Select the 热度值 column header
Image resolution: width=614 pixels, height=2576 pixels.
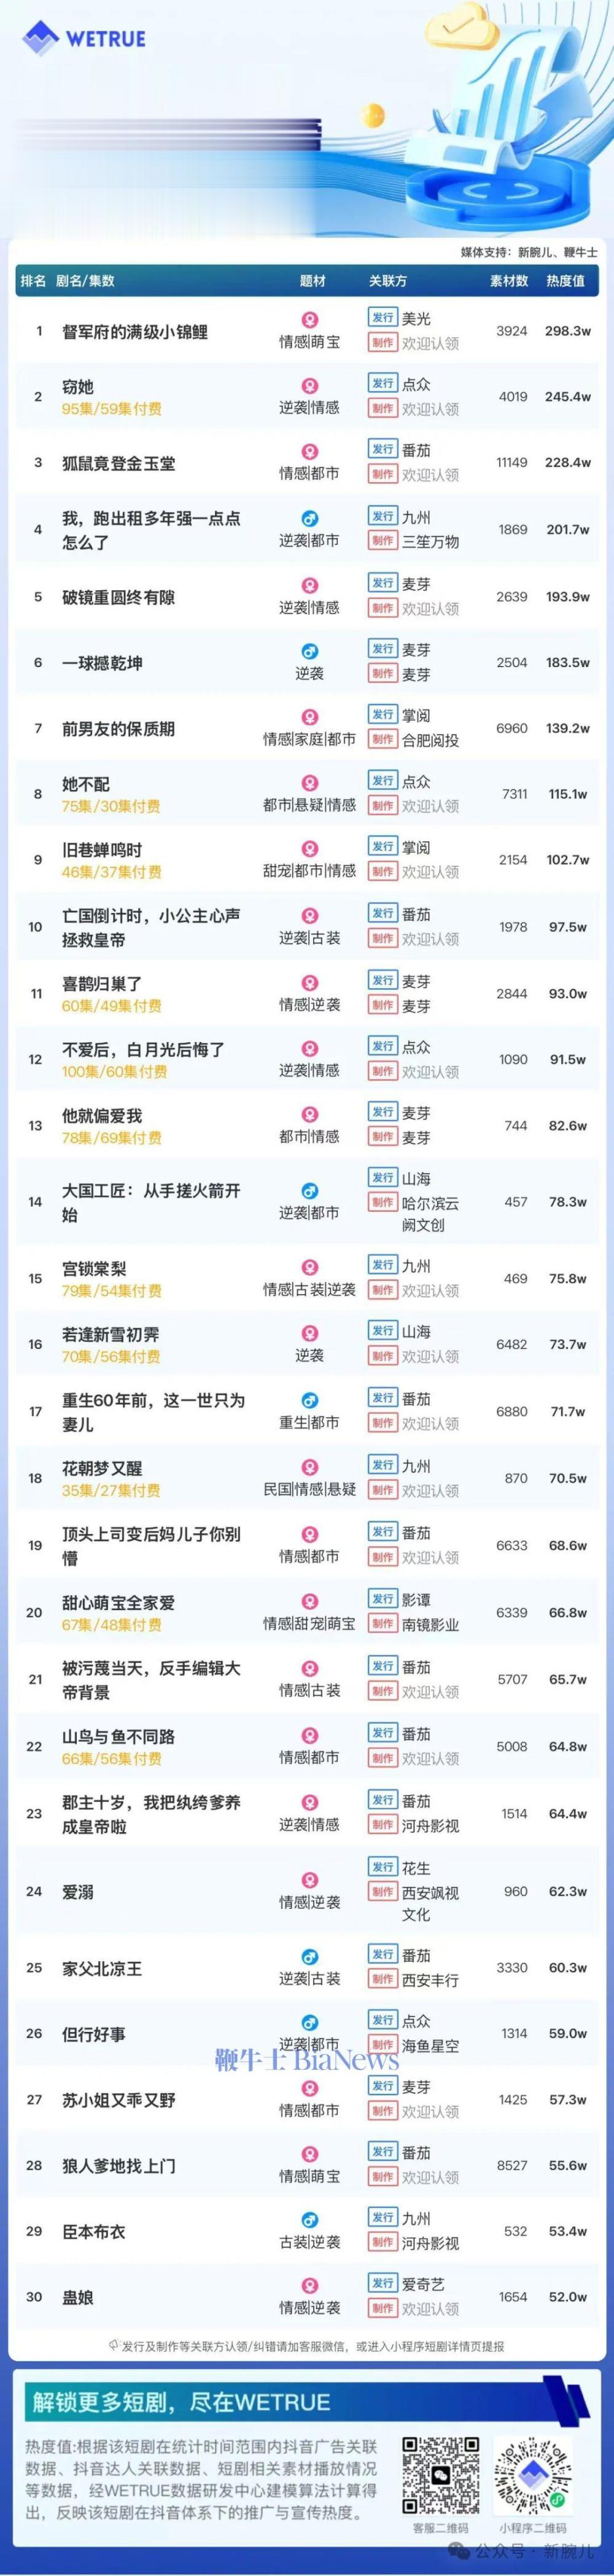pos(565,281)
